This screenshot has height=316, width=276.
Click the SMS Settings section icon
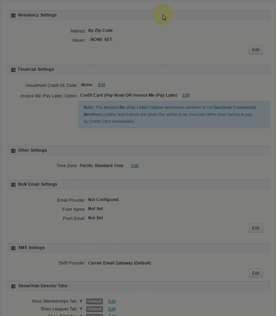coord(13,248)
